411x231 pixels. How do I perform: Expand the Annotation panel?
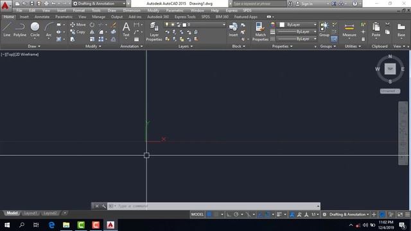click(x=132, y=46)
